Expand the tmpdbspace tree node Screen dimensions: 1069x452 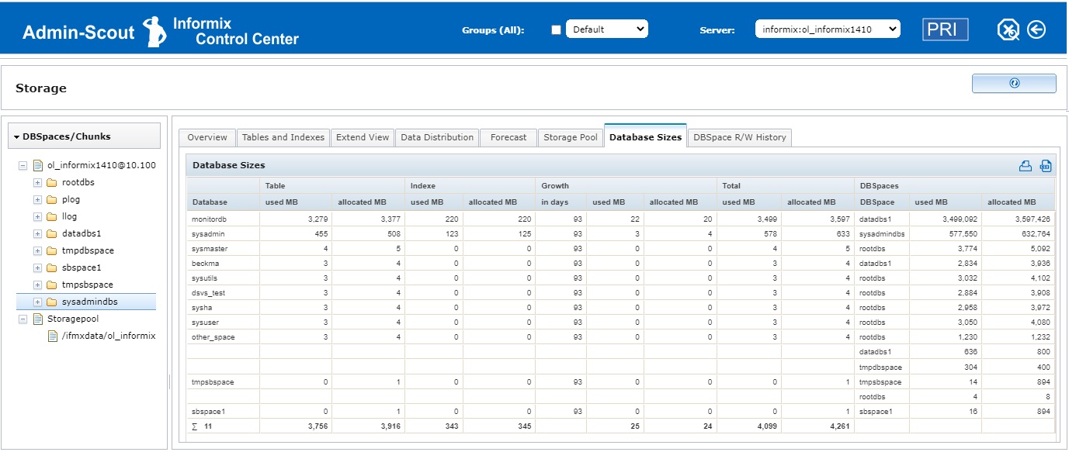click(37, 250)
